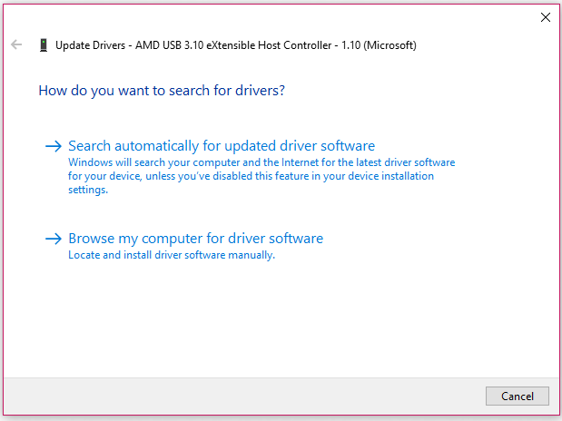Click the back arrow in dialog header
The image size is (562, 421).
click(x=16, y=44)
